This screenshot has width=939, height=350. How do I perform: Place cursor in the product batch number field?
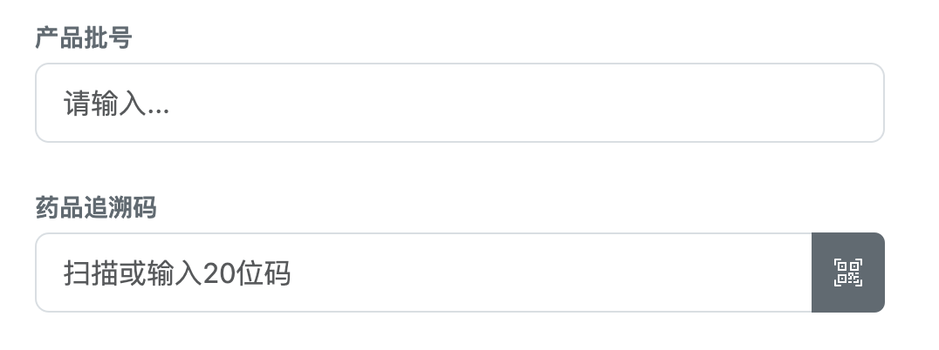(459, 103)
